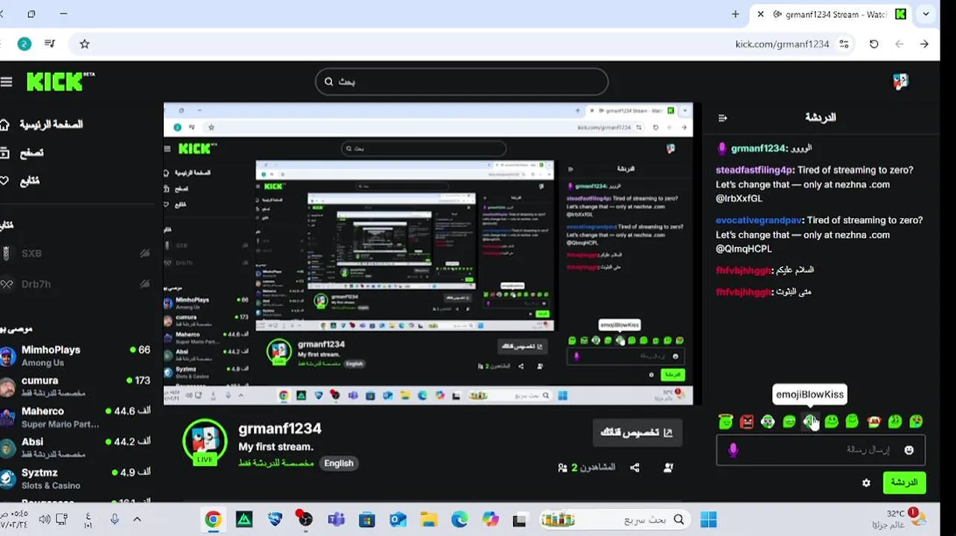Open chat settings gear icon
This screenshot has height=536, width=956.
point(866,483)
